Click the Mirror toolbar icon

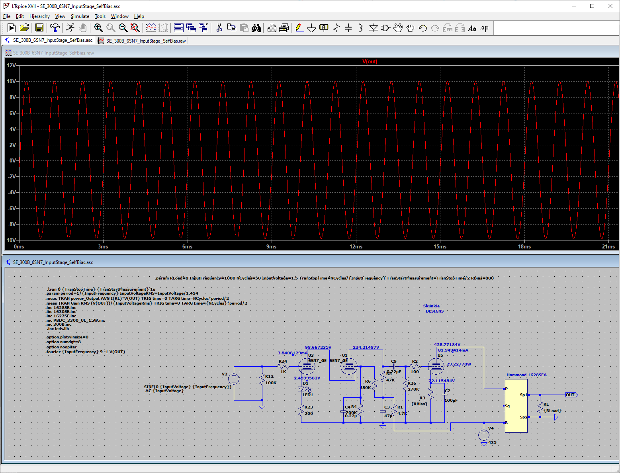pyautogui.click(x=460, y=28)
